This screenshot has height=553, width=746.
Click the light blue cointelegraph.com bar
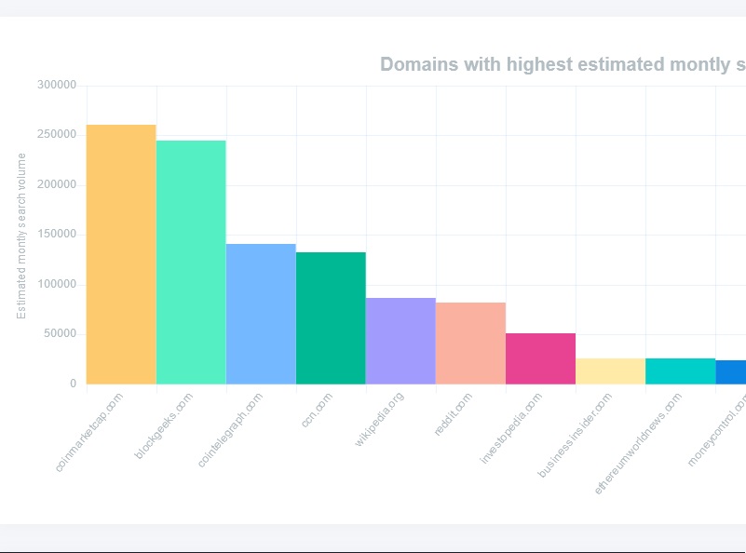point(261,314)
